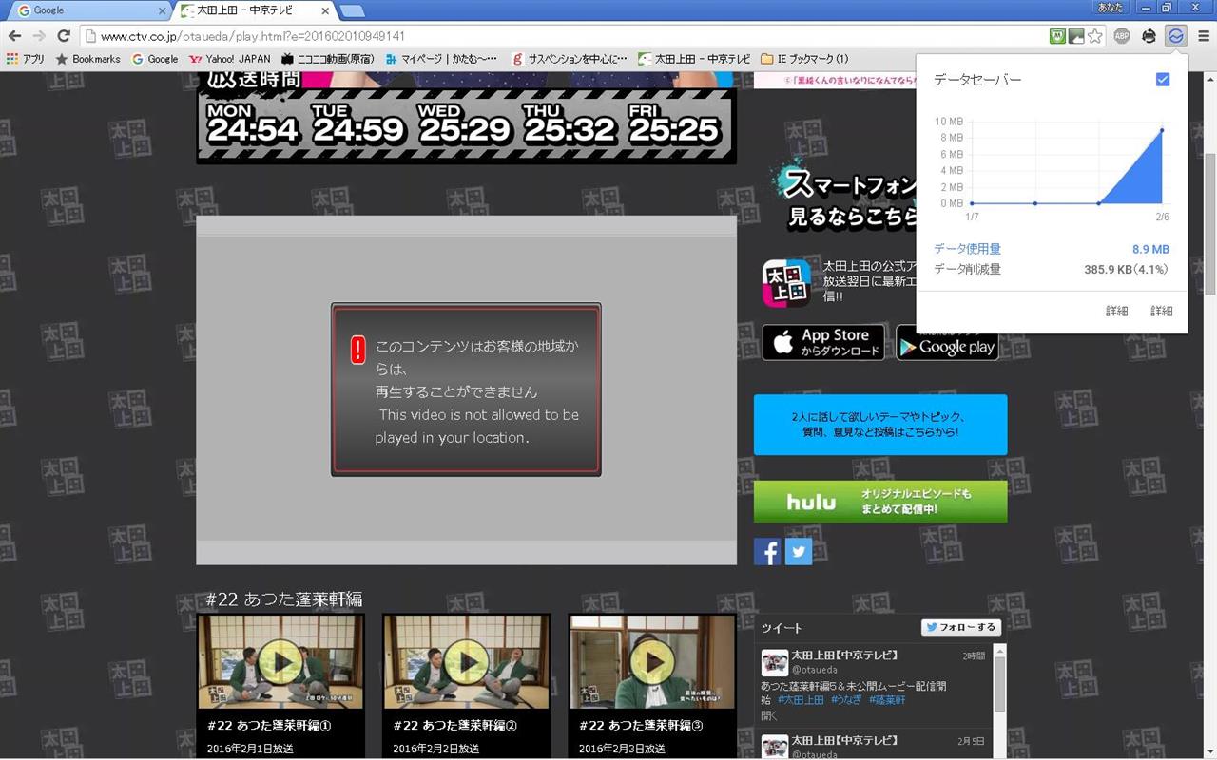Click the image-cloud icon in the address bar

(x=1076, y=36)
